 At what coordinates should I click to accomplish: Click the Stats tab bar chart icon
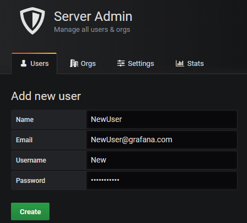[180, 63]
